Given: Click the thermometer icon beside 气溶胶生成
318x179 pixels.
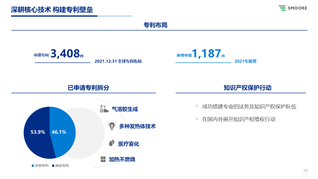Looking at the screenshot, I should click(104, 109).
